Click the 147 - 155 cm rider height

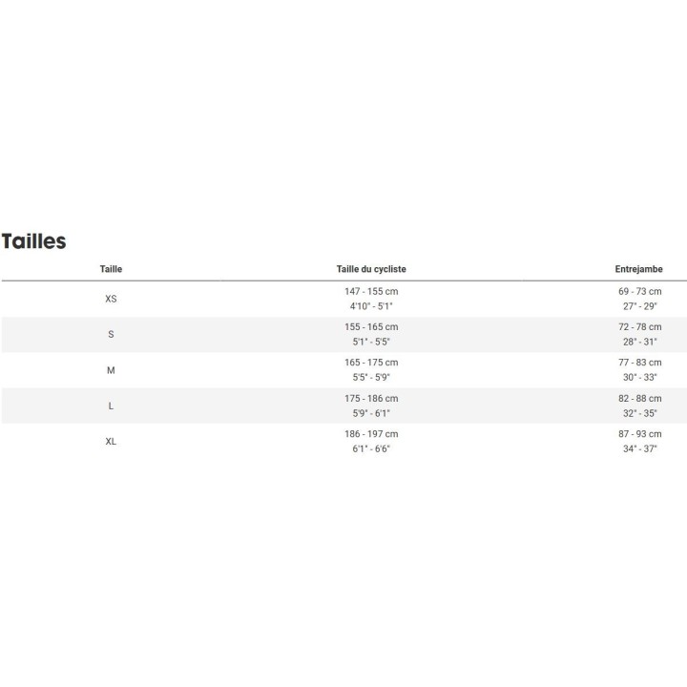371,291
